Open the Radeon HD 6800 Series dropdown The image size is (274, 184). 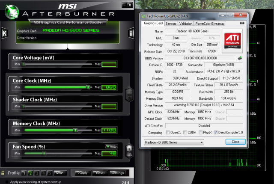coord(174,142)
